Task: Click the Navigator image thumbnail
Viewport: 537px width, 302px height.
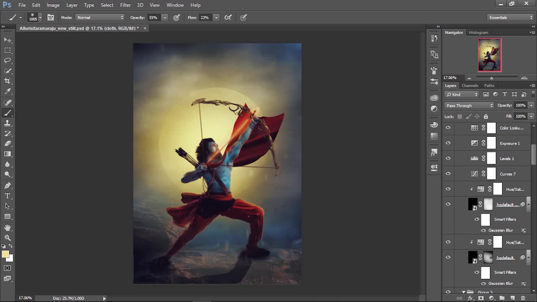Action: click(490, 55)
